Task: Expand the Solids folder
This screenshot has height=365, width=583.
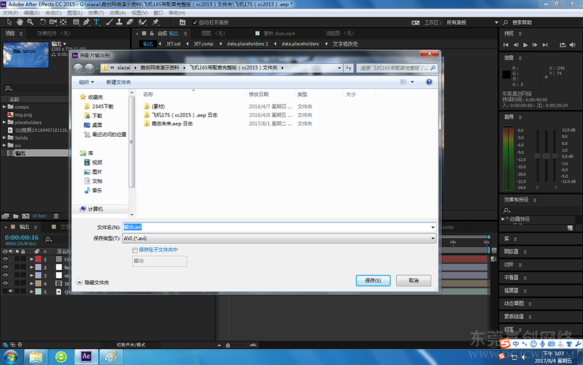Action: pos(4,137)
